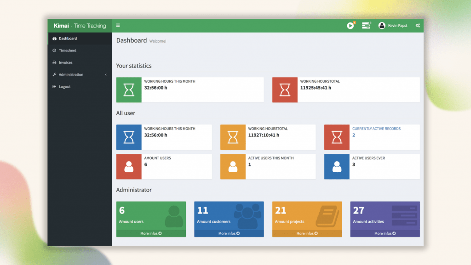Click orange hourglass icon for all-user hours total
This screenshot has width=471, height=265.
pyautogui.click(x=233, y=137)
